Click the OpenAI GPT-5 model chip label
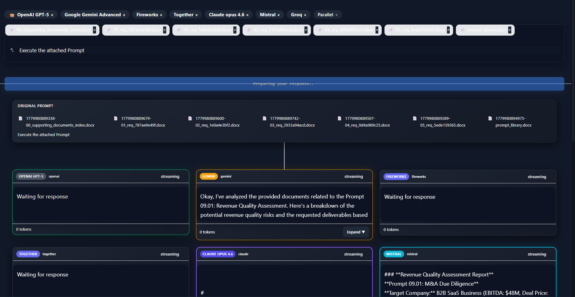Screen dimensions: 575x297 pyautogui.click(x=33, y=15)
